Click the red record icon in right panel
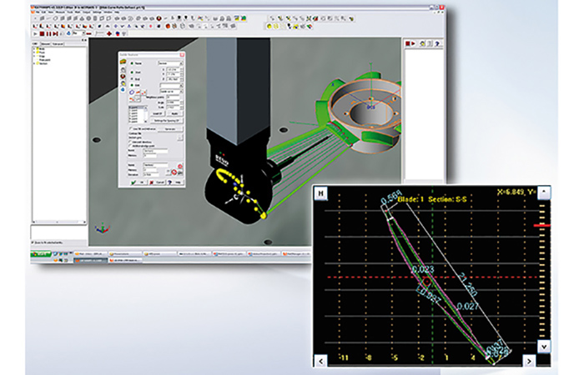584x375 pixels. point(407,43)
